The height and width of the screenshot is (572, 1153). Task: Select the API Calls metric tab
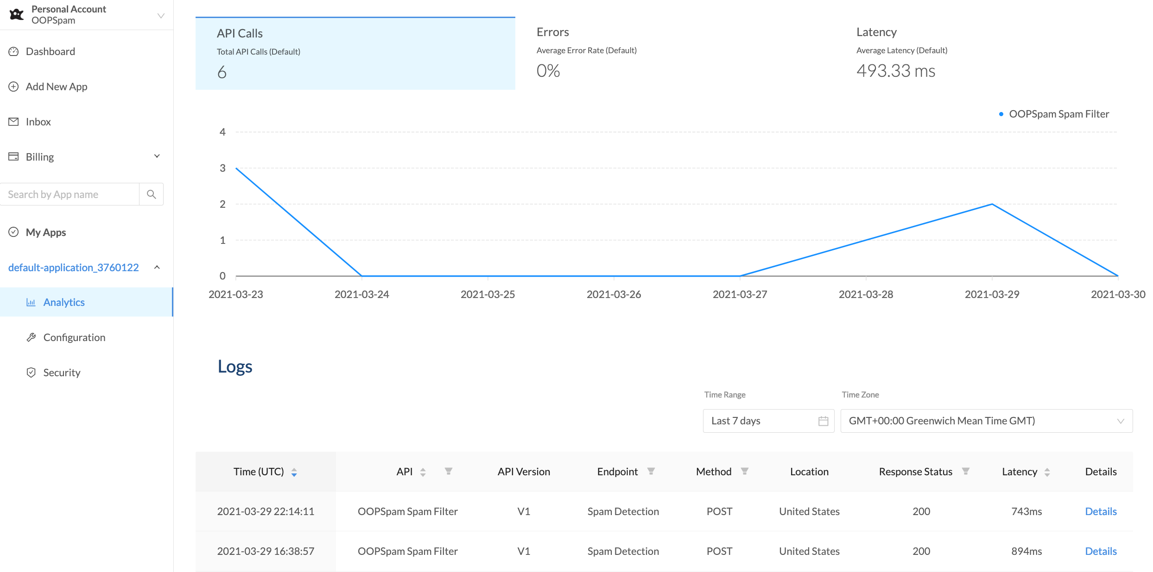355,53
